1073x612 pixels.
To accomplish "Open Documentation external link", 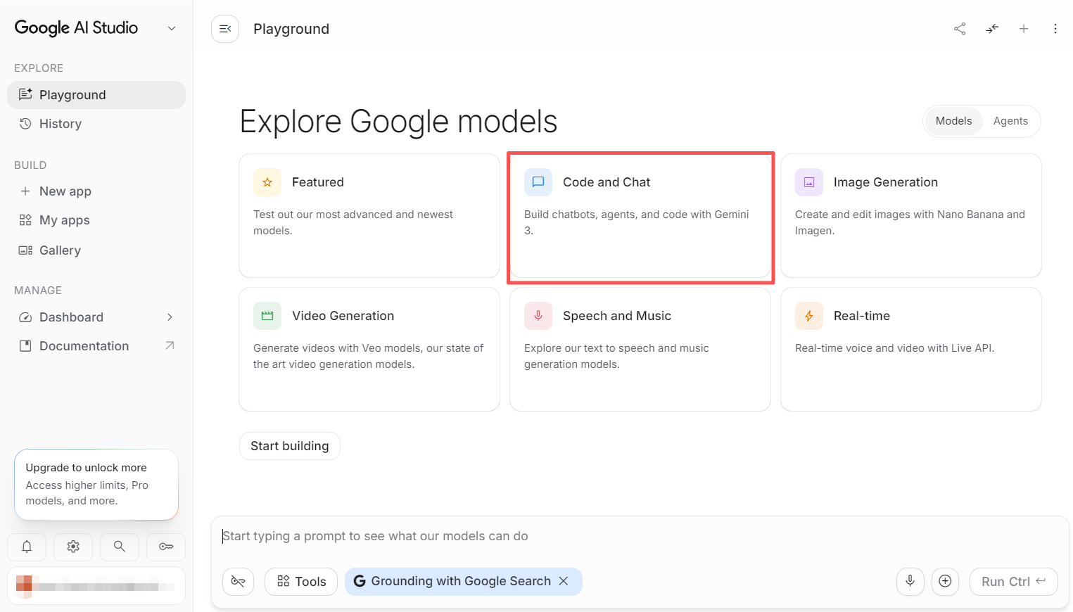I will tap(96, 346).
